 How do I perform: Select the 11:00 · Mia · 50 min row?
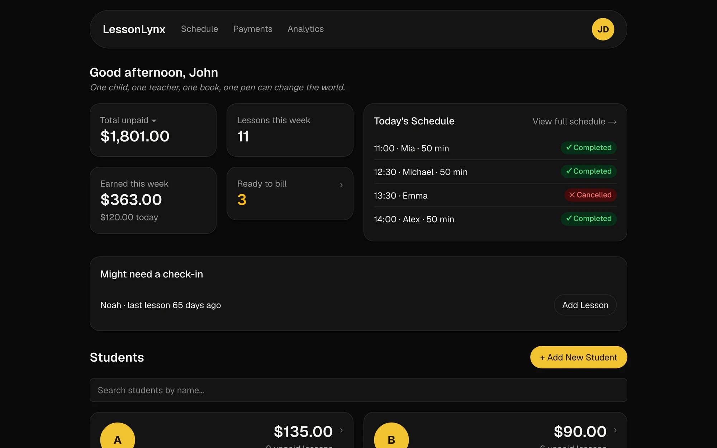coord(495,148)
